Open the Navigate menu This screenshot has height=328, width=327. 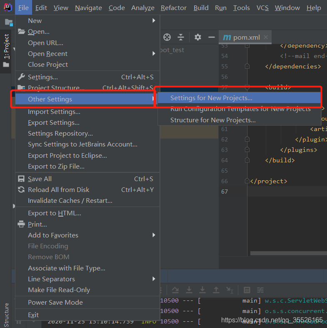tap(88, 8)
